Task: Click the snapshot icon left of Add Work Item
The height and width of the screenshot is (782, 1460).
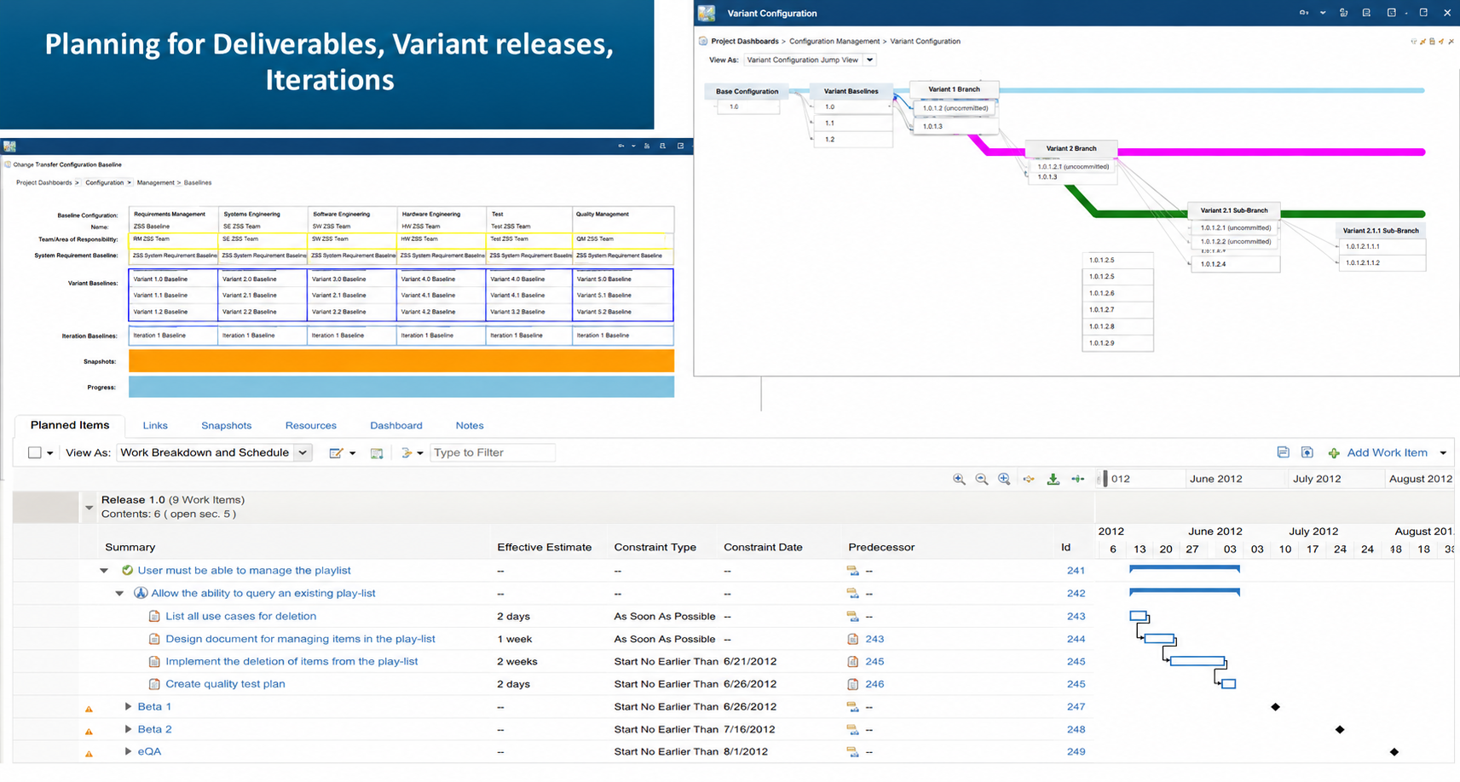Action: pos(1307,452)
